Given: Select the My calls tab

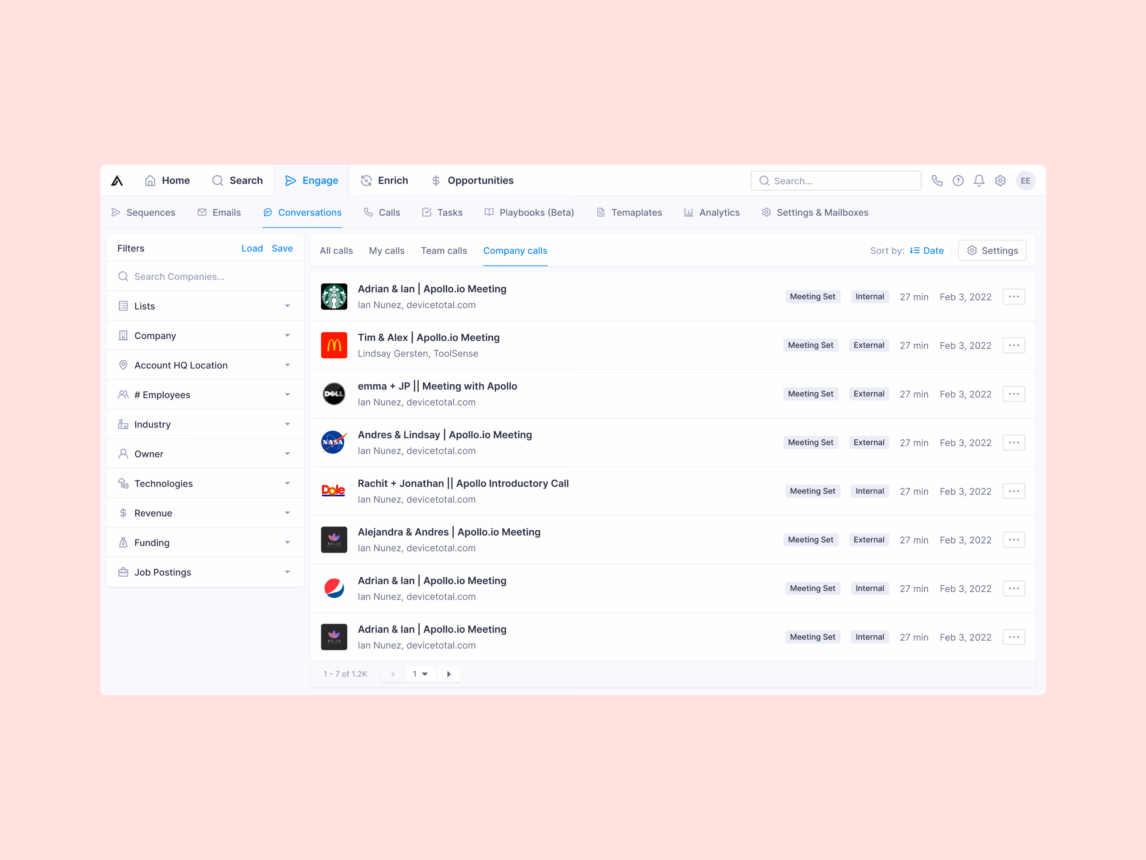Looking at the screenshot, I should [x=386, y=250].
